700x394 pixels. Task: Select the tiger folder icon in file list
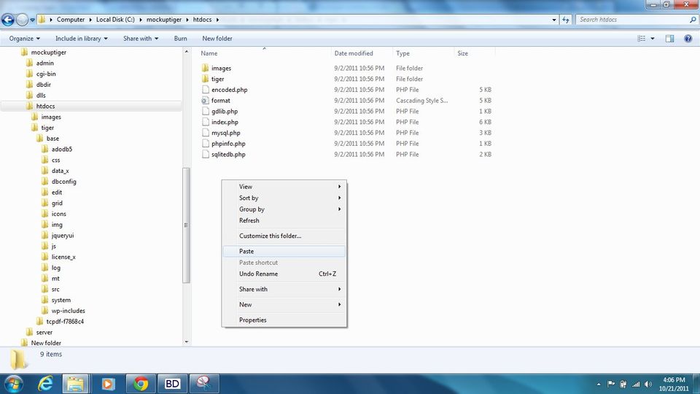[206, 79]
